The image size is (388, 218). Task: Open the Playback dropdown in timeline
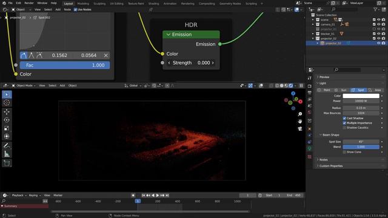pyautogui.click(x=19, y=195)
